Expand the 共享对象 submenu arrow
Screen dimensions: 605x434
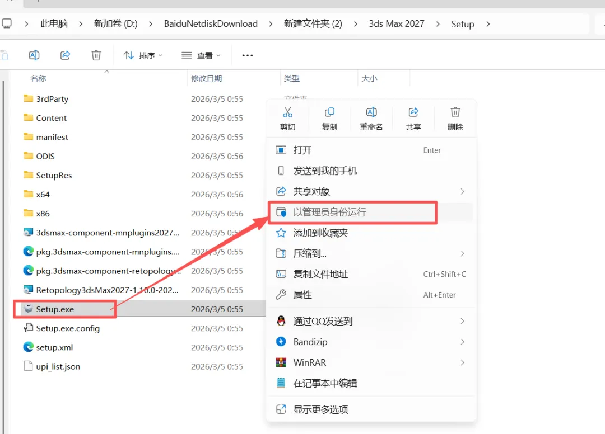(x=462, y=191)
